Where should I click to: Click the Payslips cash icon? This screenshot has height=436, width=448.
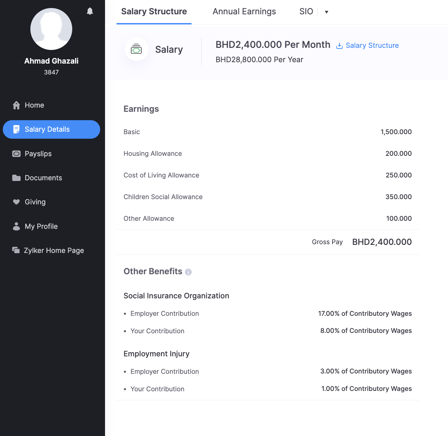pyautogui.click(x=16, y=154)
